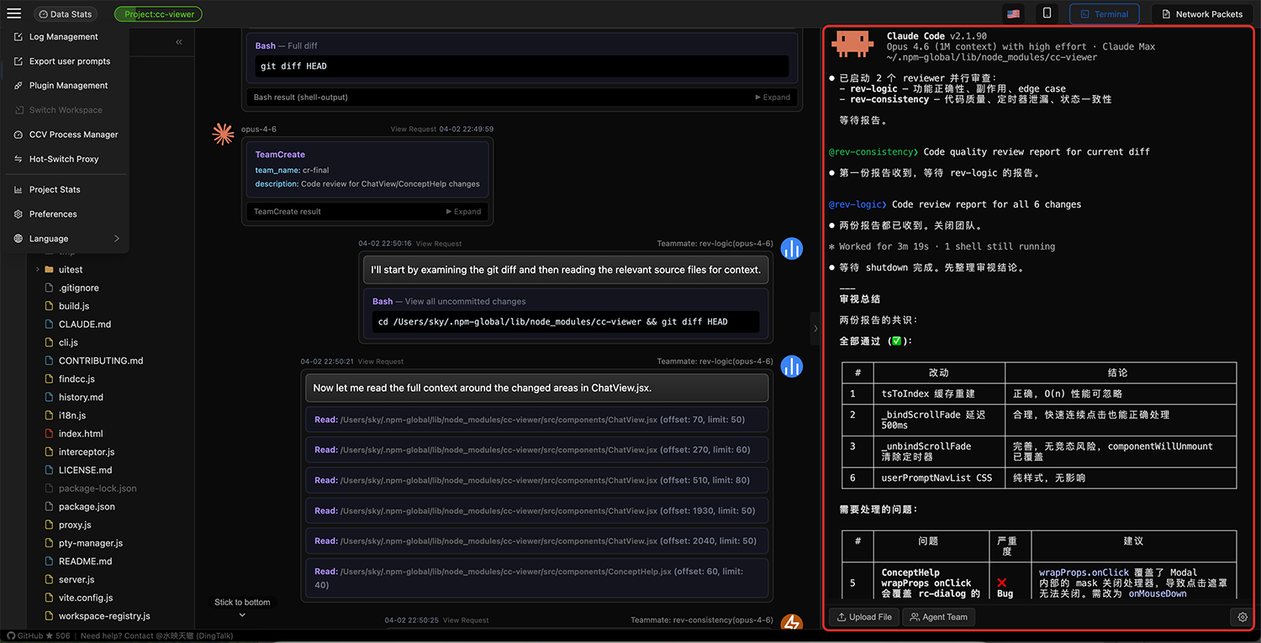The height and width of the screenshot is (643, 1261).
Task: Expand the TeamCreate result
Action: click(x=463, y=212)
